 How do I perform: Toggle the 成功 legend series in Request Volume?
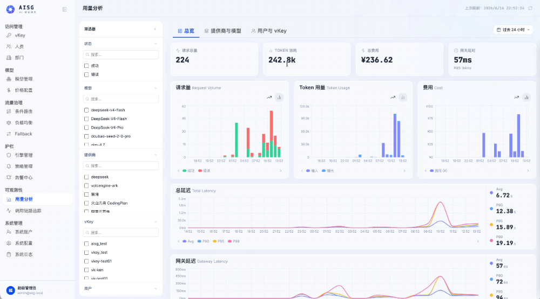point(188,170)
